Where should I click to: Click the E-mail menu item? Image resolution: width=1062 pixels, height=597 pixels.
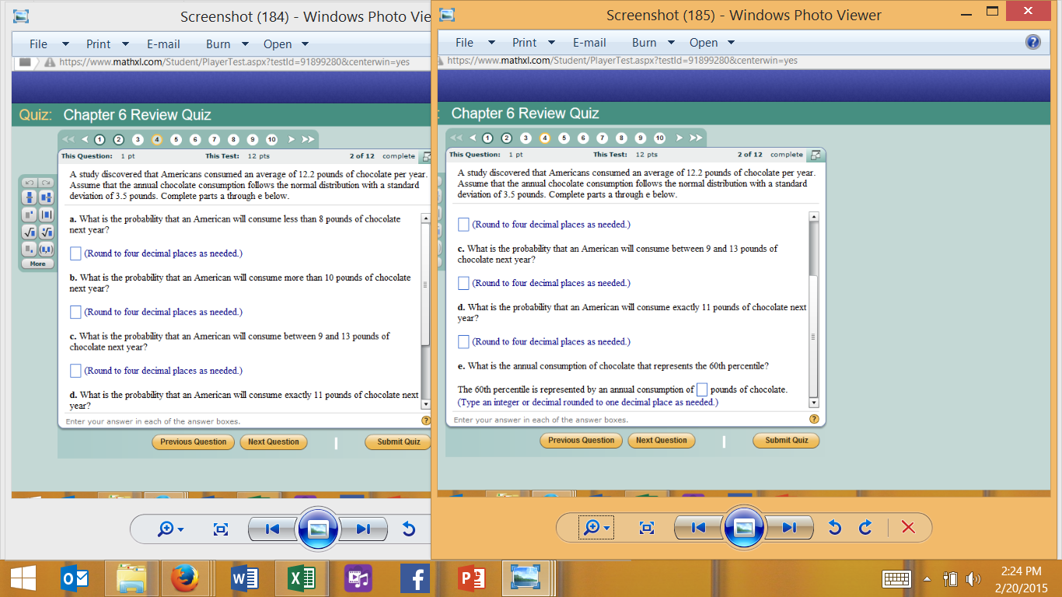[589, 43]
